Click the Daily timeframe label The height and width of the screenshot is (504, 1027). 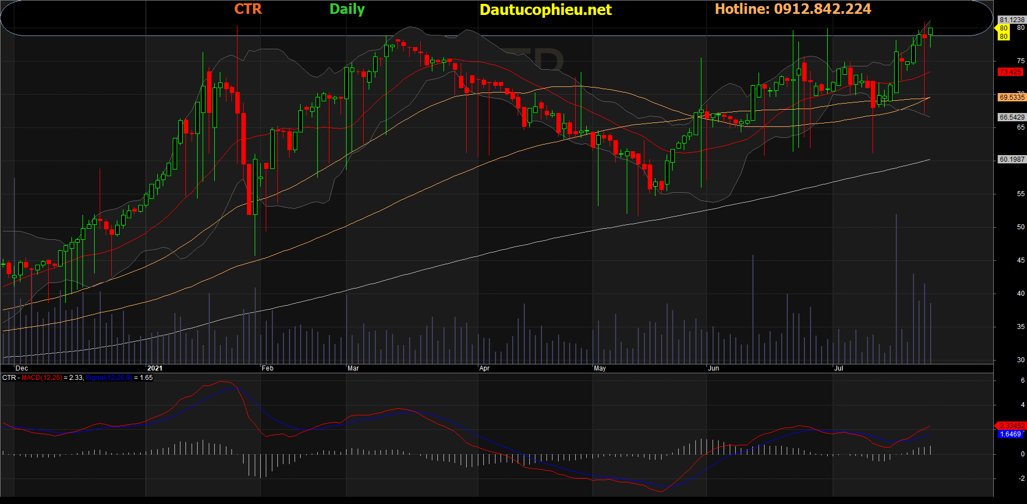[347, 9]
